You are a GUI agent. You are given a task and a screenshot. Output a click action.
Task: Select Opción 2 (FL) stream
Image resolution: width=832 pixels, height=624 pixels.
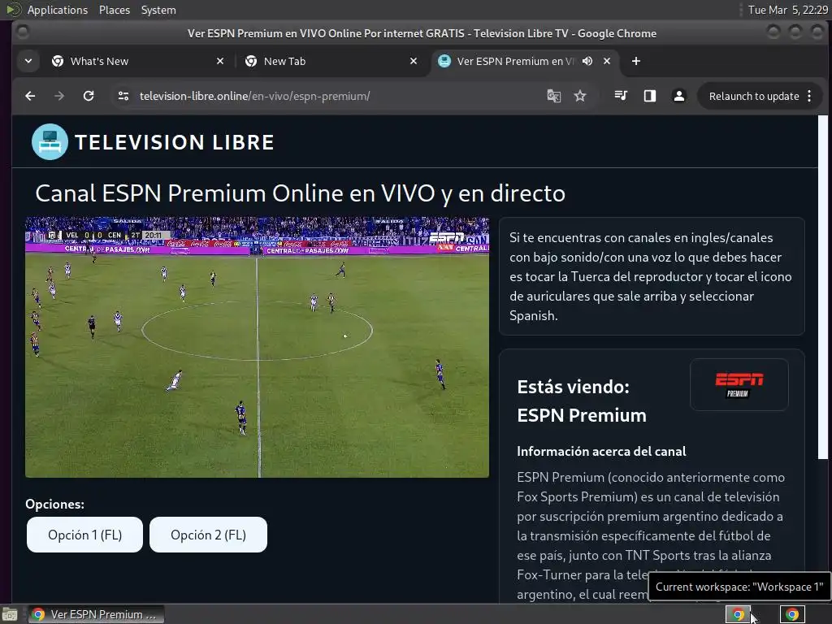[x=209, y=535]
